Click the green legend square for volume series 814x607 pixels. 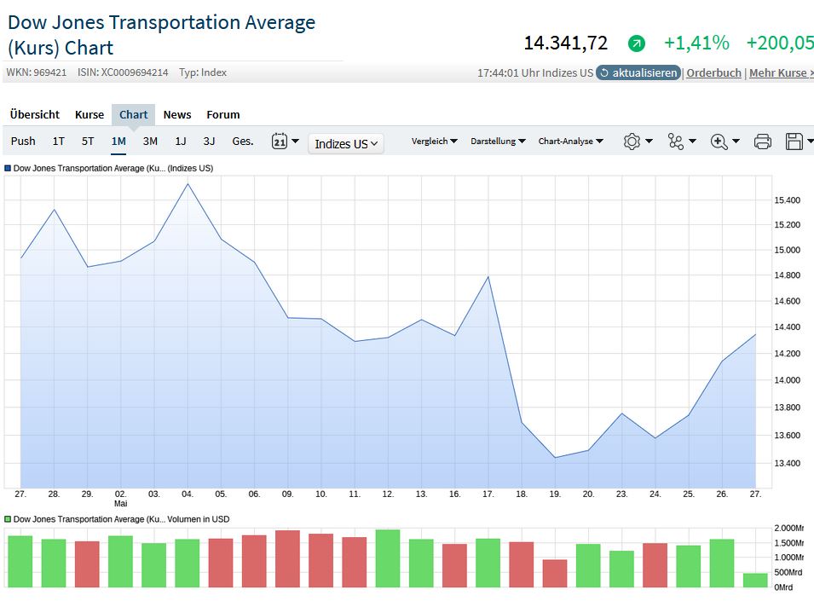point(8,519)
